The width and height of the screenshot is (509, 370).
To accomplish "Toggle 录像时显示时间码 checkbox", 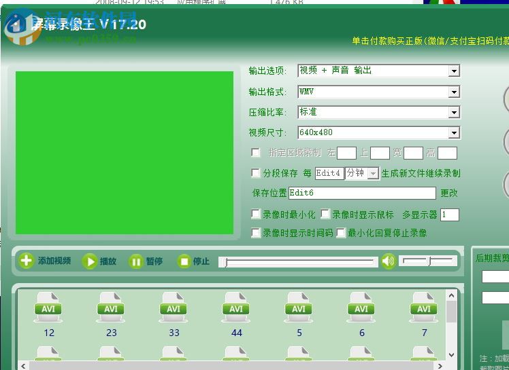I will pyautogui.click(x=256, y=233).
